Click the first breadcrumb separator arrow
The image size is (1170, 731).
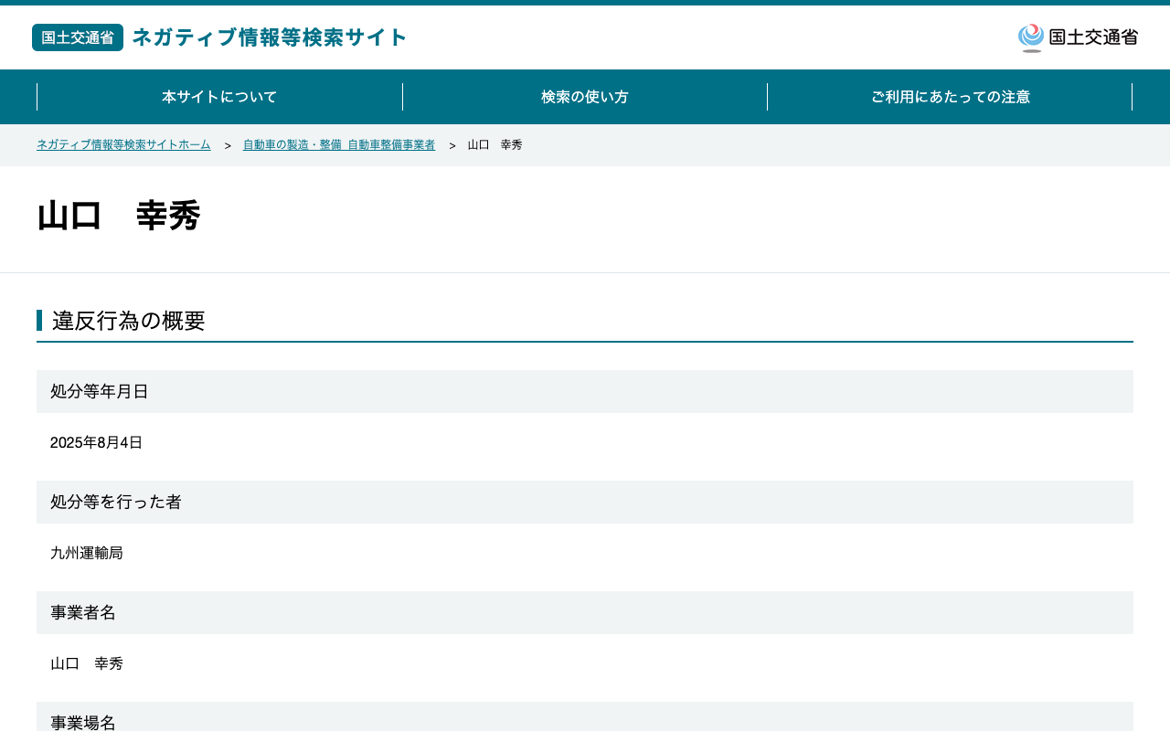click(x=228, y=146)
